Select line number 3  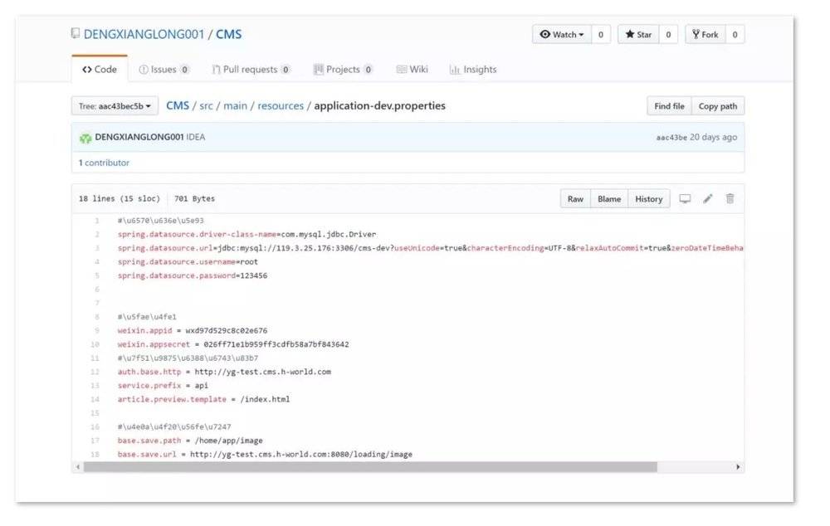coord(97,248)
